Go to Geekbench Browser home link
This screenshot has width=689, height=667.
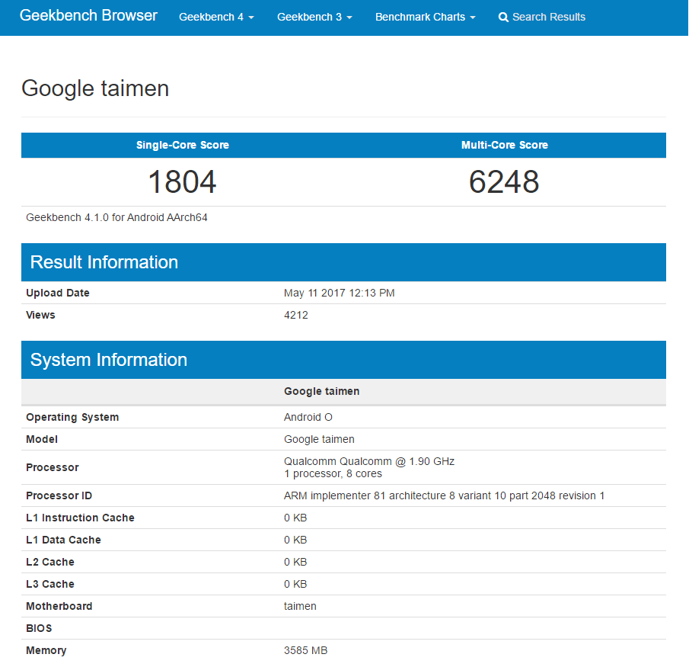pos(88,15)
